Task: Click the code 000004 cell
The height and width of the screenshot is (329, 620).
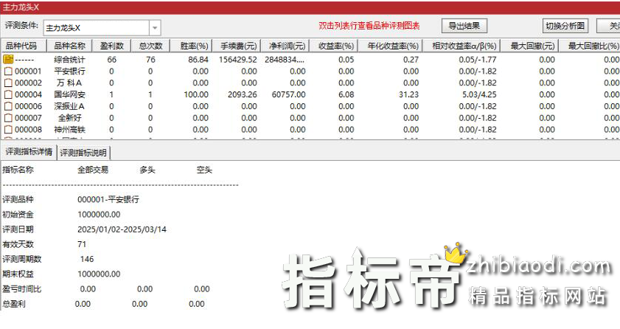Action: coord(28,94)
